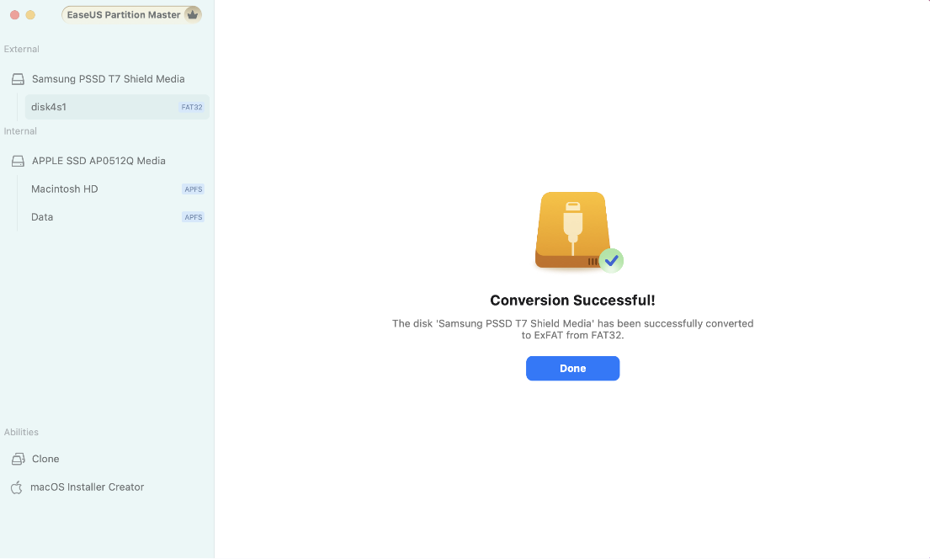930x559 pixels.
Task: Click the Conversion Successful! heading
Action: [572, 301]
